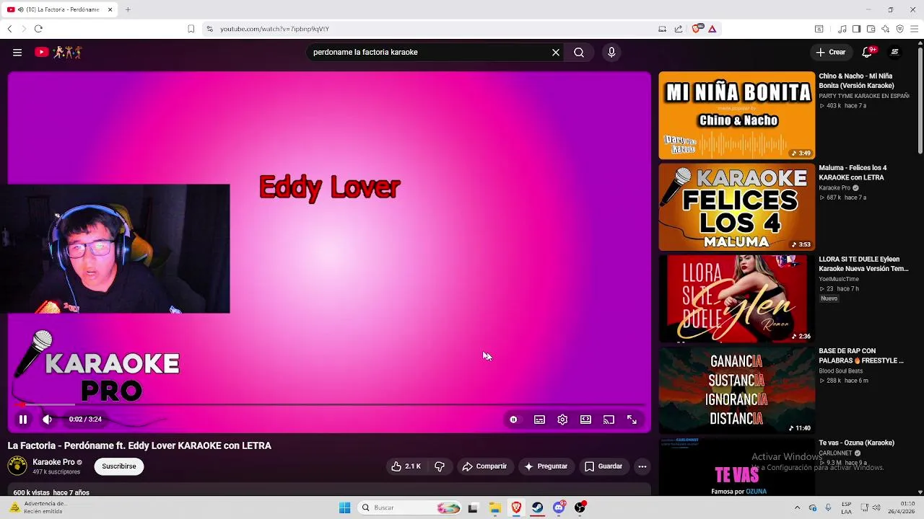Enter fullscreen mode
The image size is (924, 519).
click(632, 420)
